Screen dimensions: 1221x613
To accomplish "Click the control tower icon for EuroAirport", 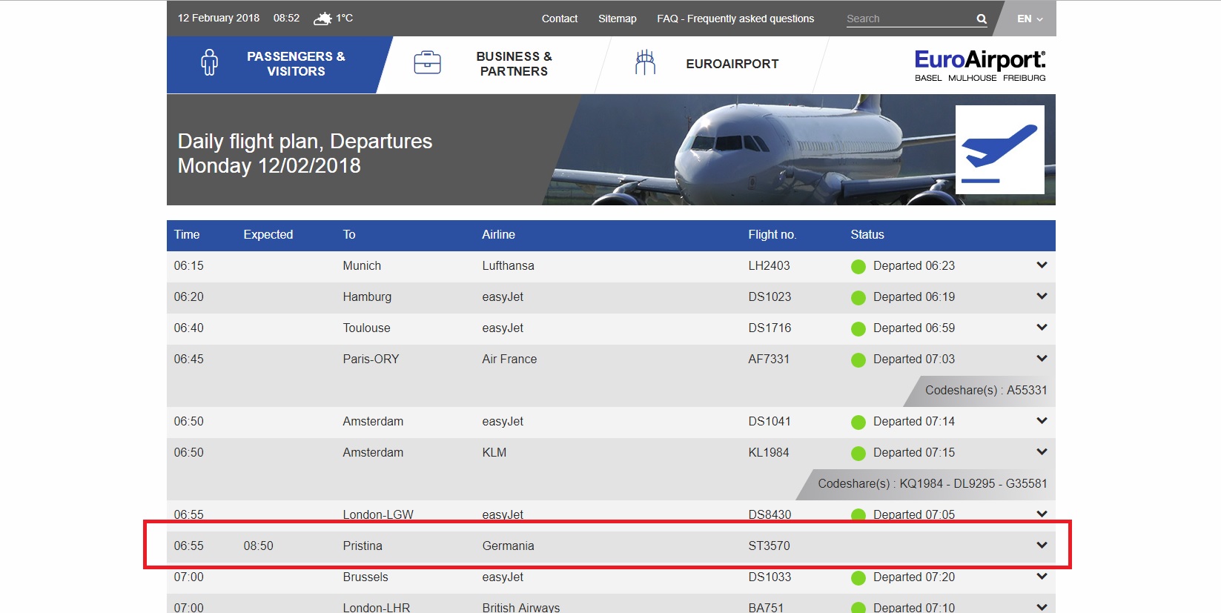I will click(x=645, y=62).
